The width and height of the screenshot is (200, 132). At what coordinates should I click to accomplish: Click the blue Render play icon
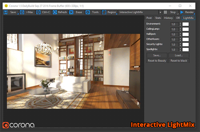182,12
